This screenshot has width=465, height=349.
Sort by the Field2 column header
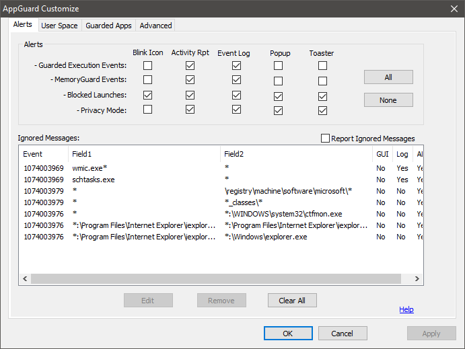[296, 154]
